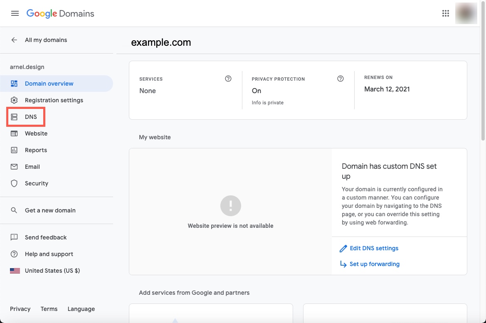Open the Email section
486x323 pixels.
[32, 167]
